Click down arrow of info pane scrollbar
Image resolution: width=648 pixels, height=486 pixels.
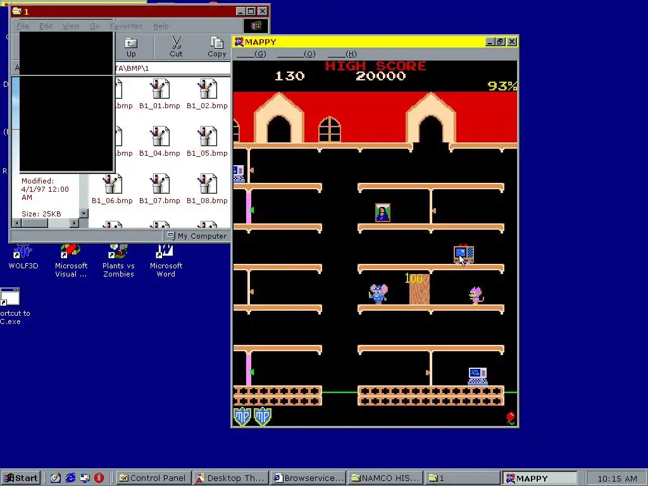click(84, 213)
